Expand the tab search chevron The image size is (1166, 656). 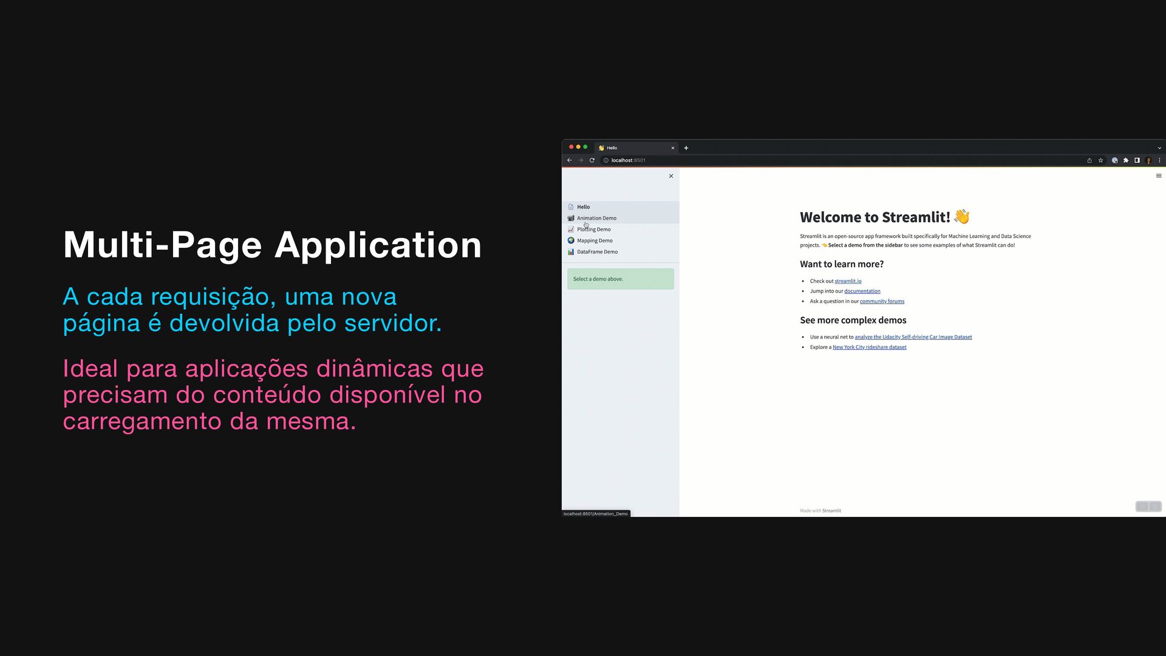pyautogui.click(x=1159, y=148)
